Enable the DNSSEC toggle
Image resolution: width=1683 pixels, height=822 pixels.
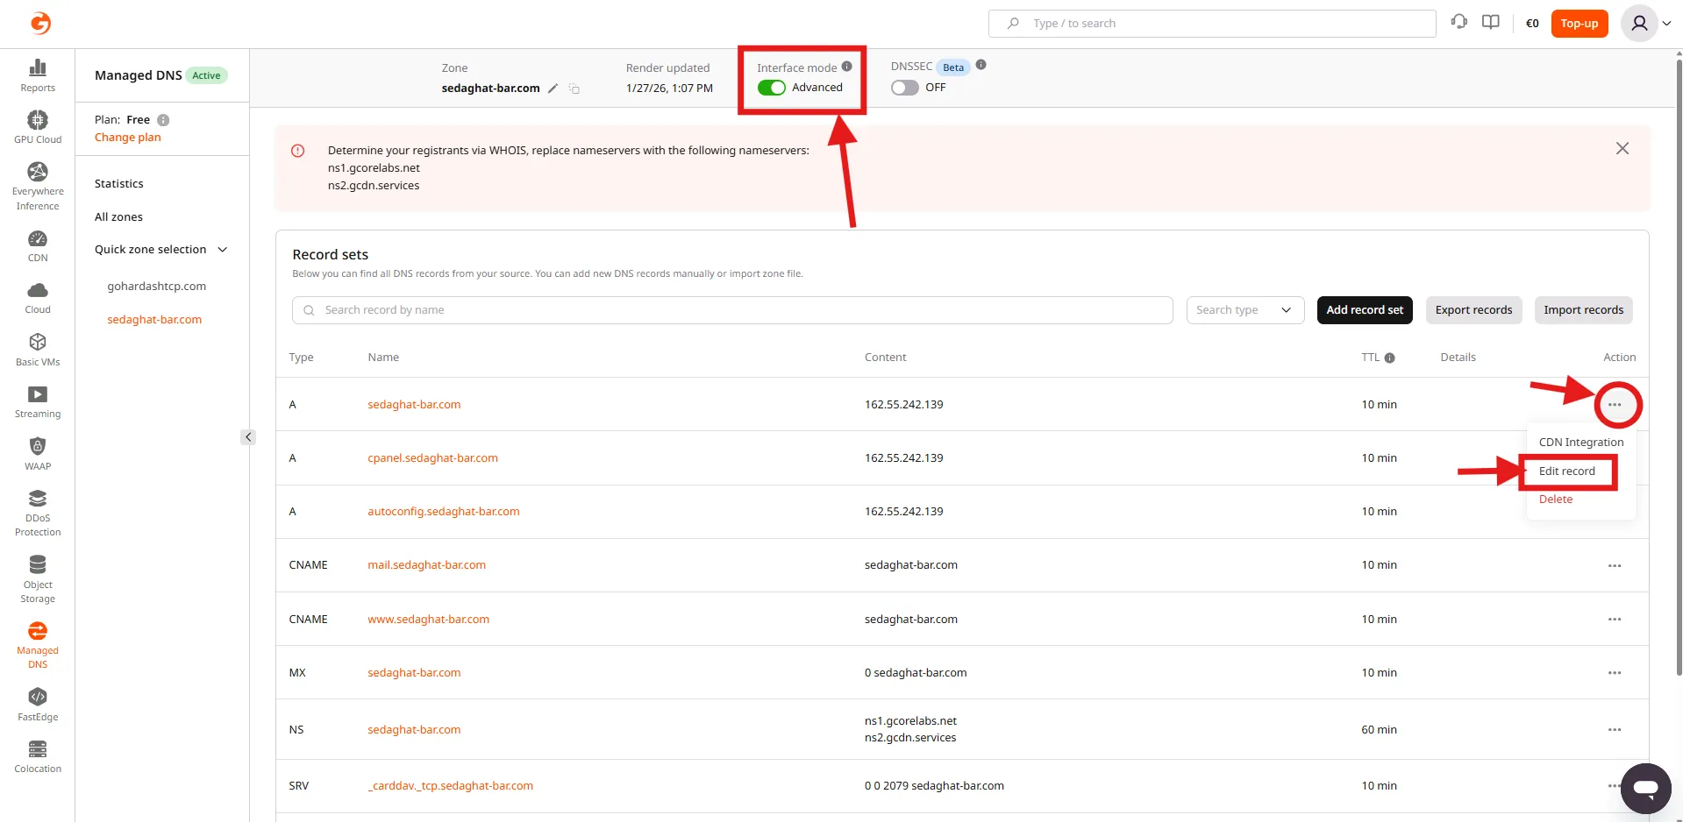click(904, 88)
